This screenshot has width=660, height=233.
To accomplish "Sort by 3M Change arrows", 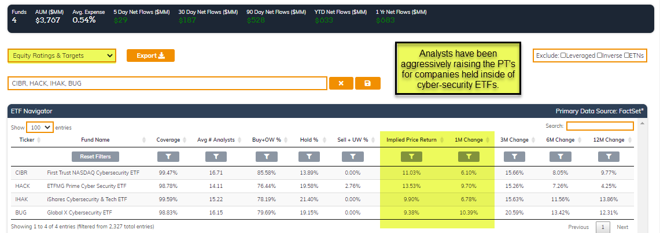I will (533, 140).
